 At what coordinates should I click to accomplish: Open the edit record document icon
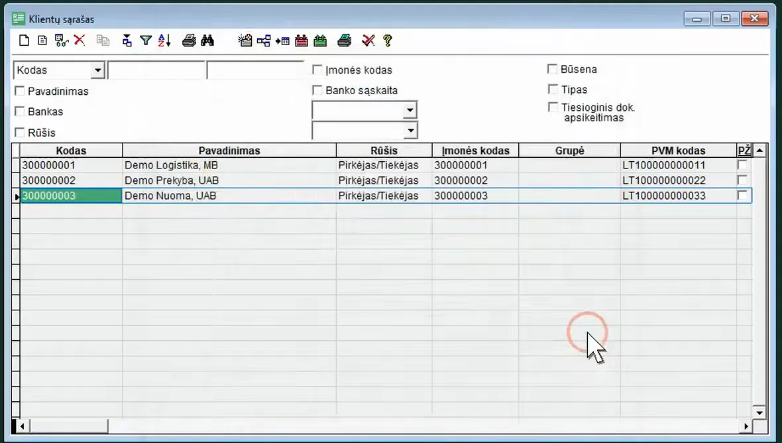coord(42,40)
